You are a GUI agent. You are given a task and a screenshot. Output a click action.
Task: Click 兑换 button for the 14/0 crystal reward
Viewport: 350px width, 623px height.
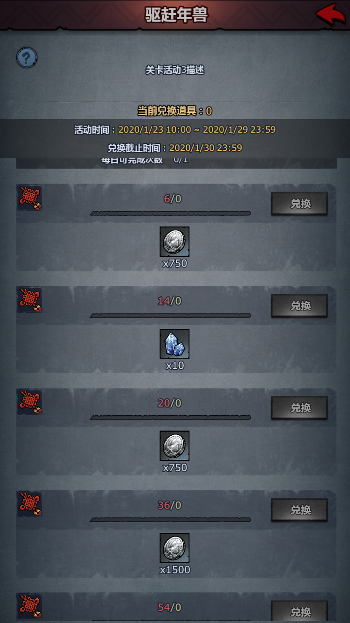click(300, 306)
